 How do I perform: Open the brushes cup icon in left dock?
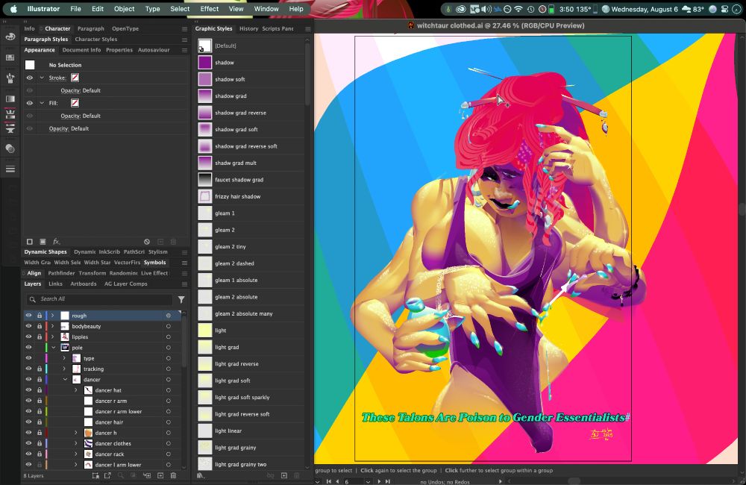pos(10,78)
